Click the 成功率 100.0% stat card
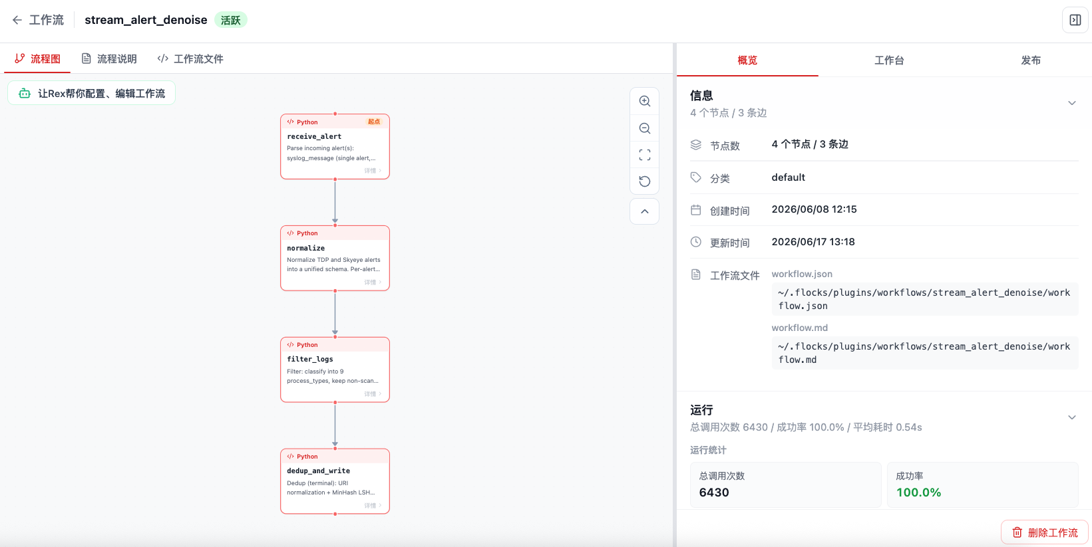The height and width of the screenshot is (547, 1092). (982, 485)
